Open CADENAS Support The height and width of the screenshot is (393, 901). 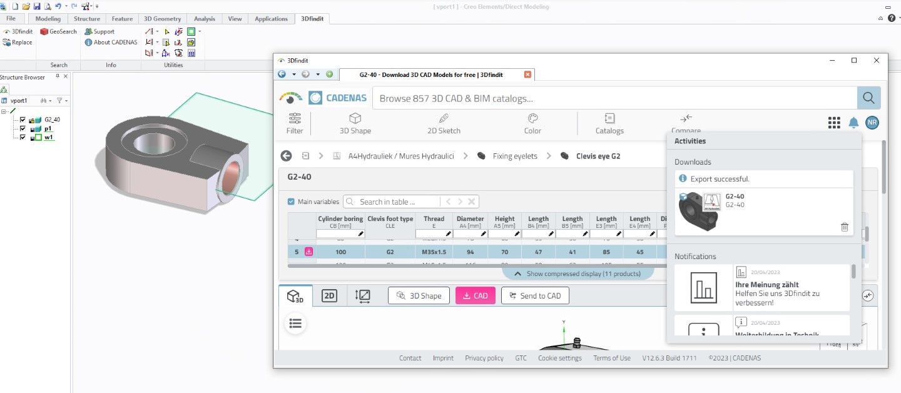click(99, 31)
